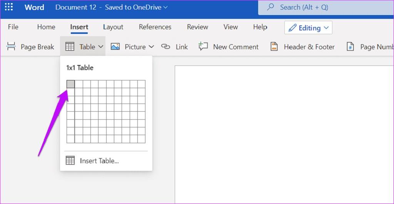The width and height of the screenshot is (394, 204).
Task: Click the Picture icon in ribbon
Action: coord(115,47)
